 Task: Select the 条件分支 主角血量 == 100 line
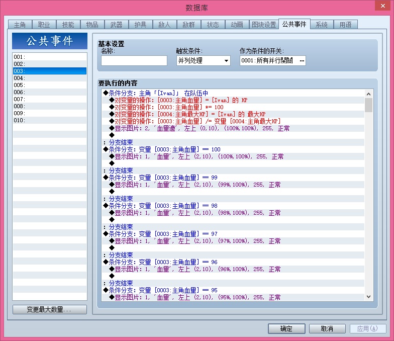pyautogui.click(x=233, y=149)
